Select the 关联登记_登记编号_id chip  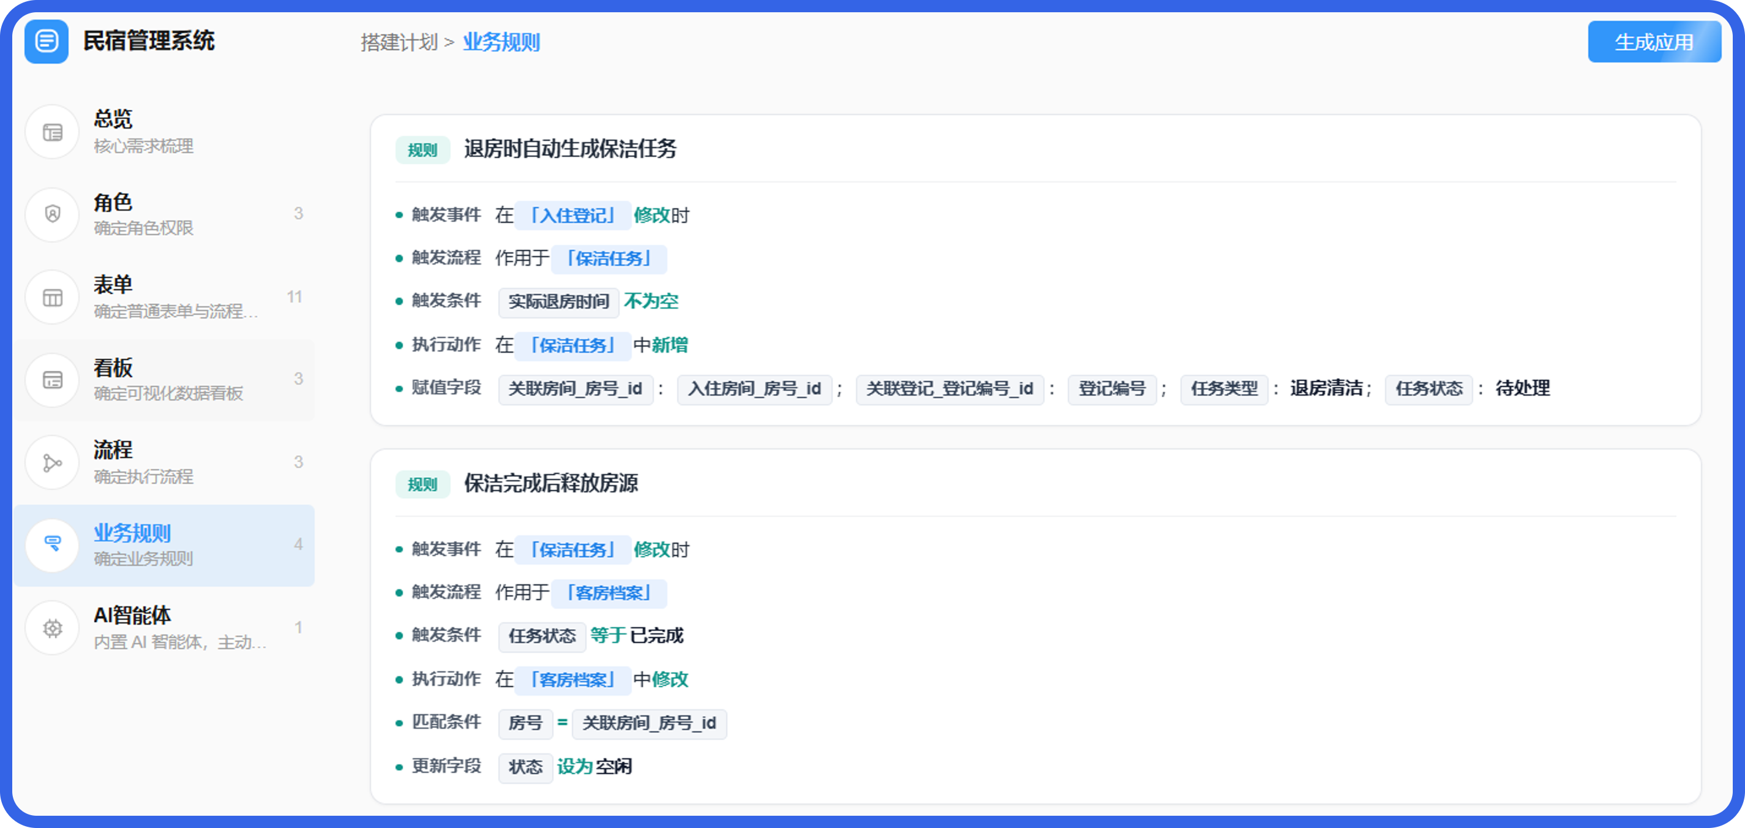[x=950, y=389]
